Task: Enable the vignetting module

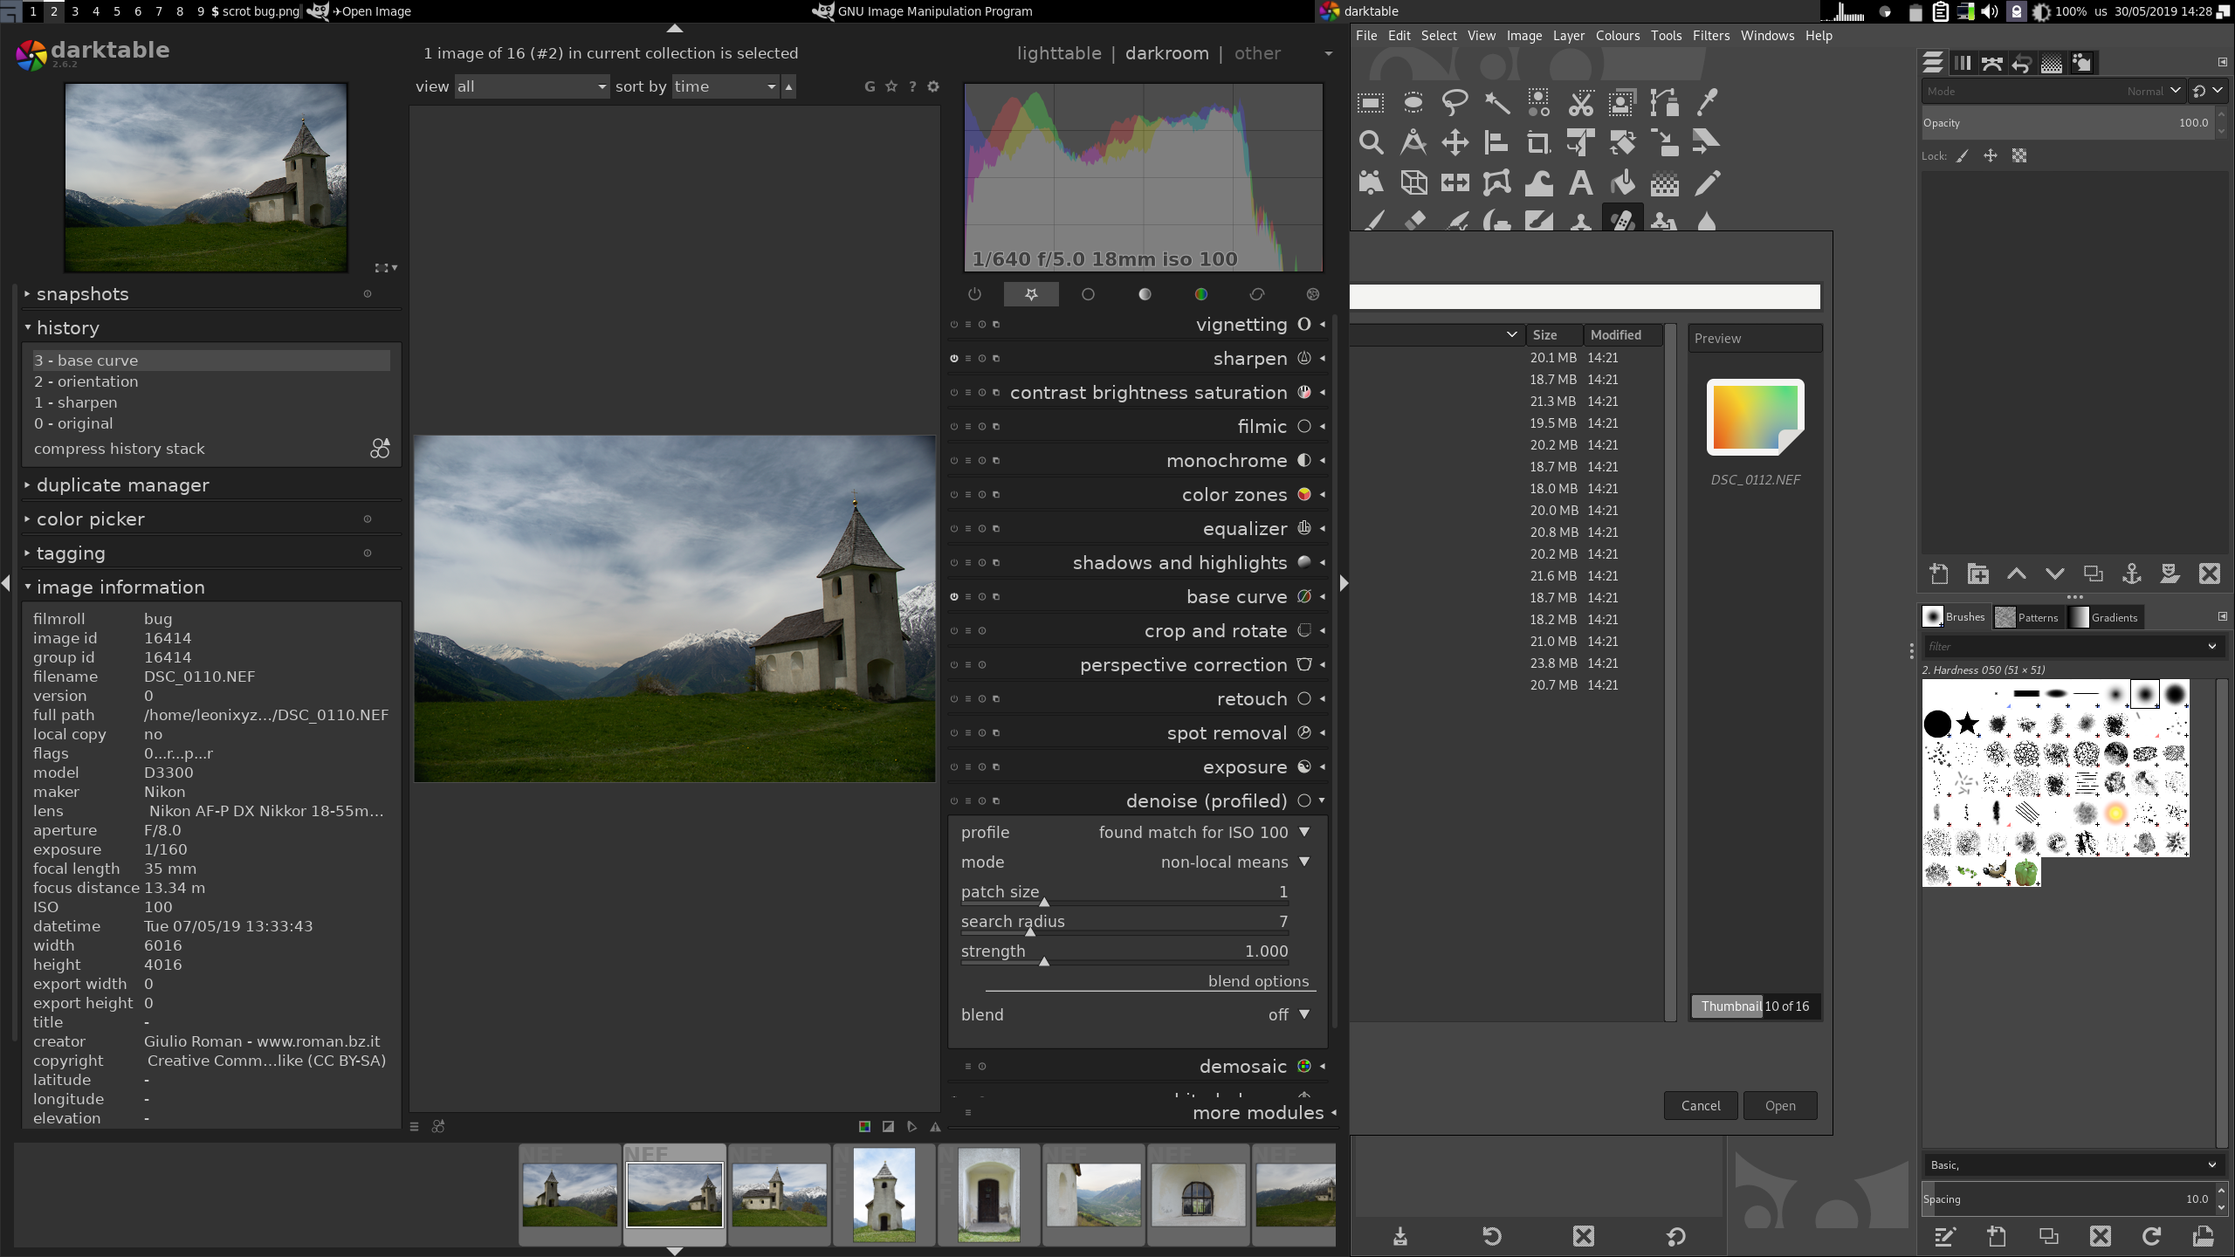Action: click(x=953, y=324)
